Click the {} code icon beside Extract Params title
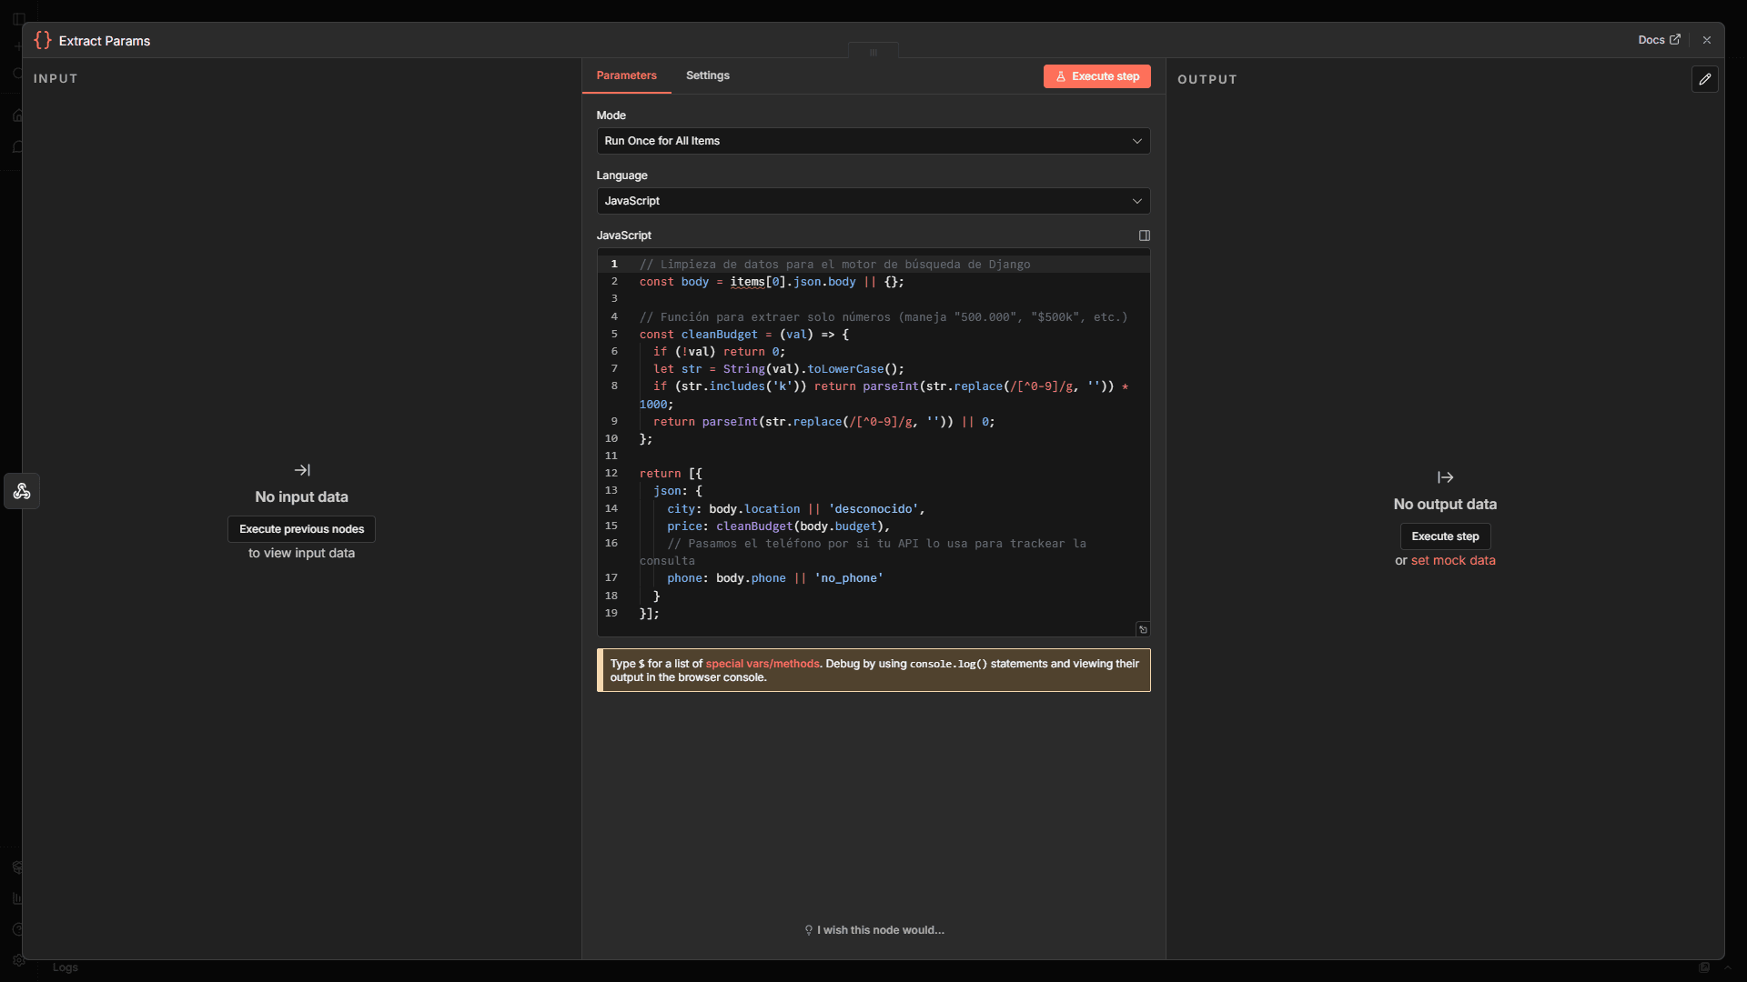This screenshot has height=982, width=1747. 42,40
